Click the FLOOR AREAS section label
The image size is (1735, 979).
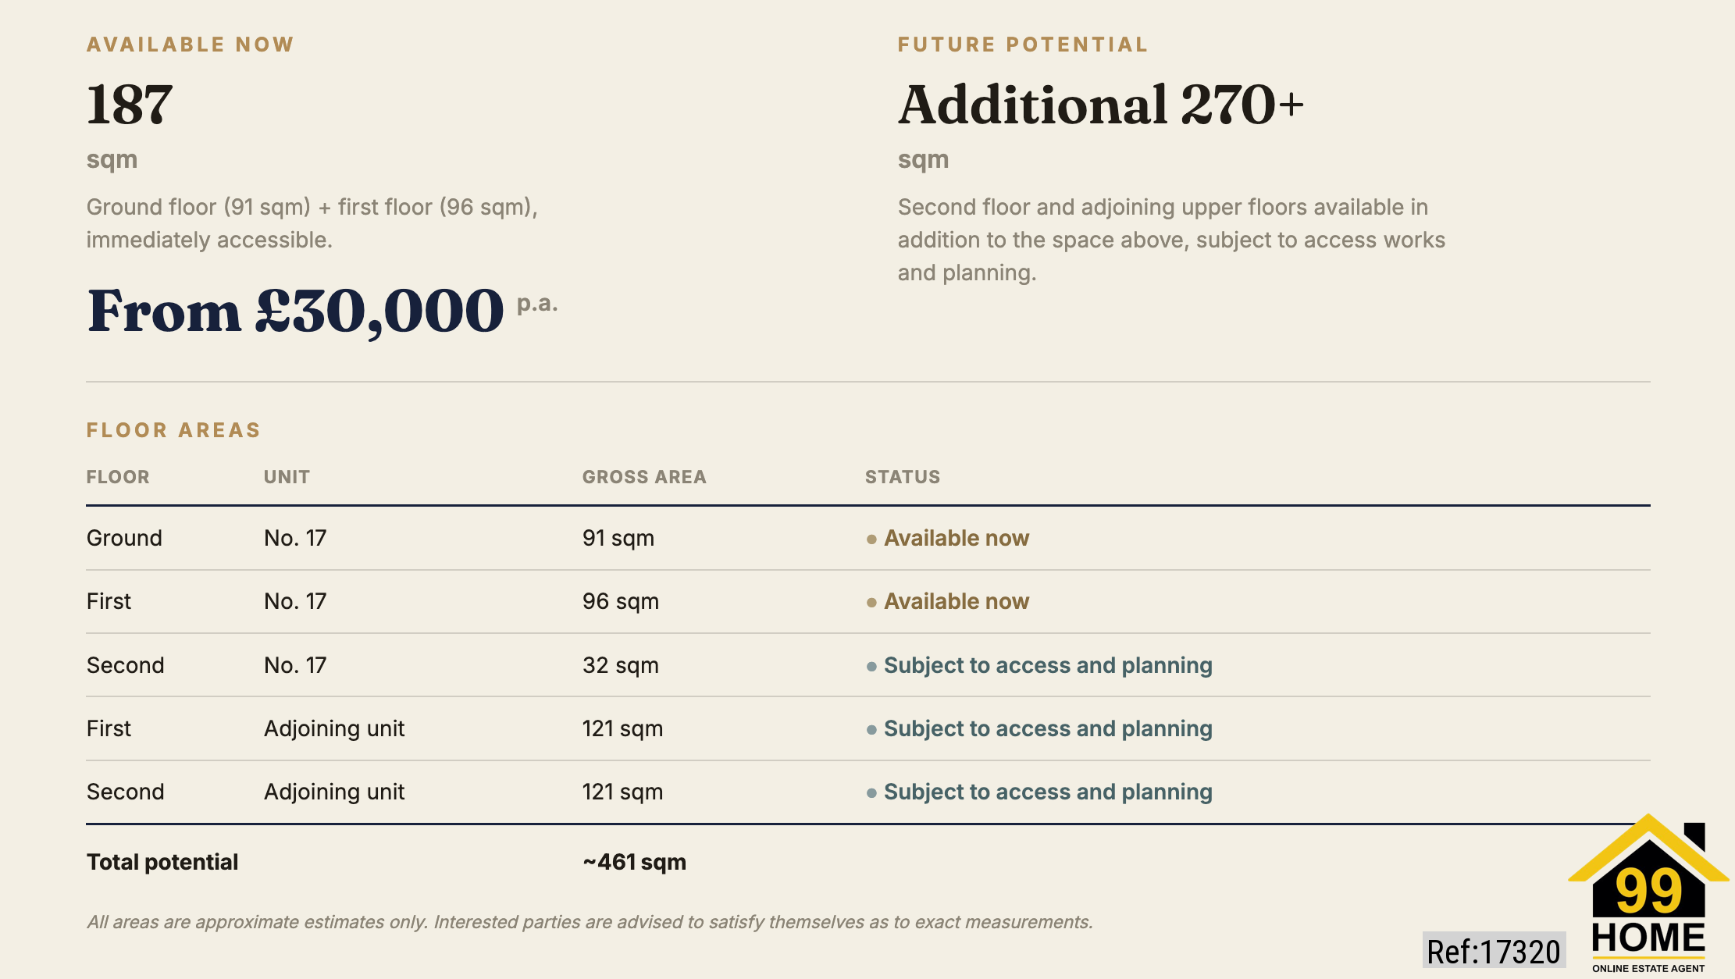click(x=173, y=430)
